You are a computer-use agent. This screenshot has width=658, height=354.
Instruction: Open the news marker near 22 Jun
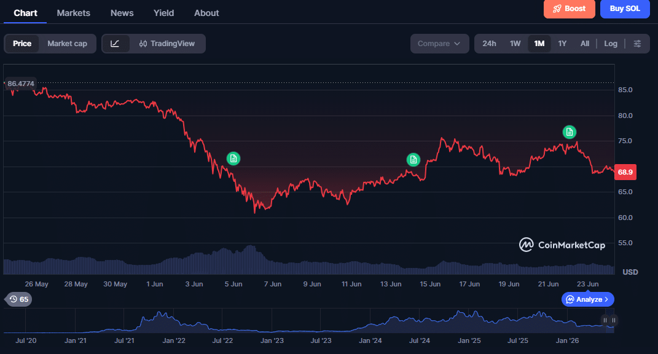[570, 132]
